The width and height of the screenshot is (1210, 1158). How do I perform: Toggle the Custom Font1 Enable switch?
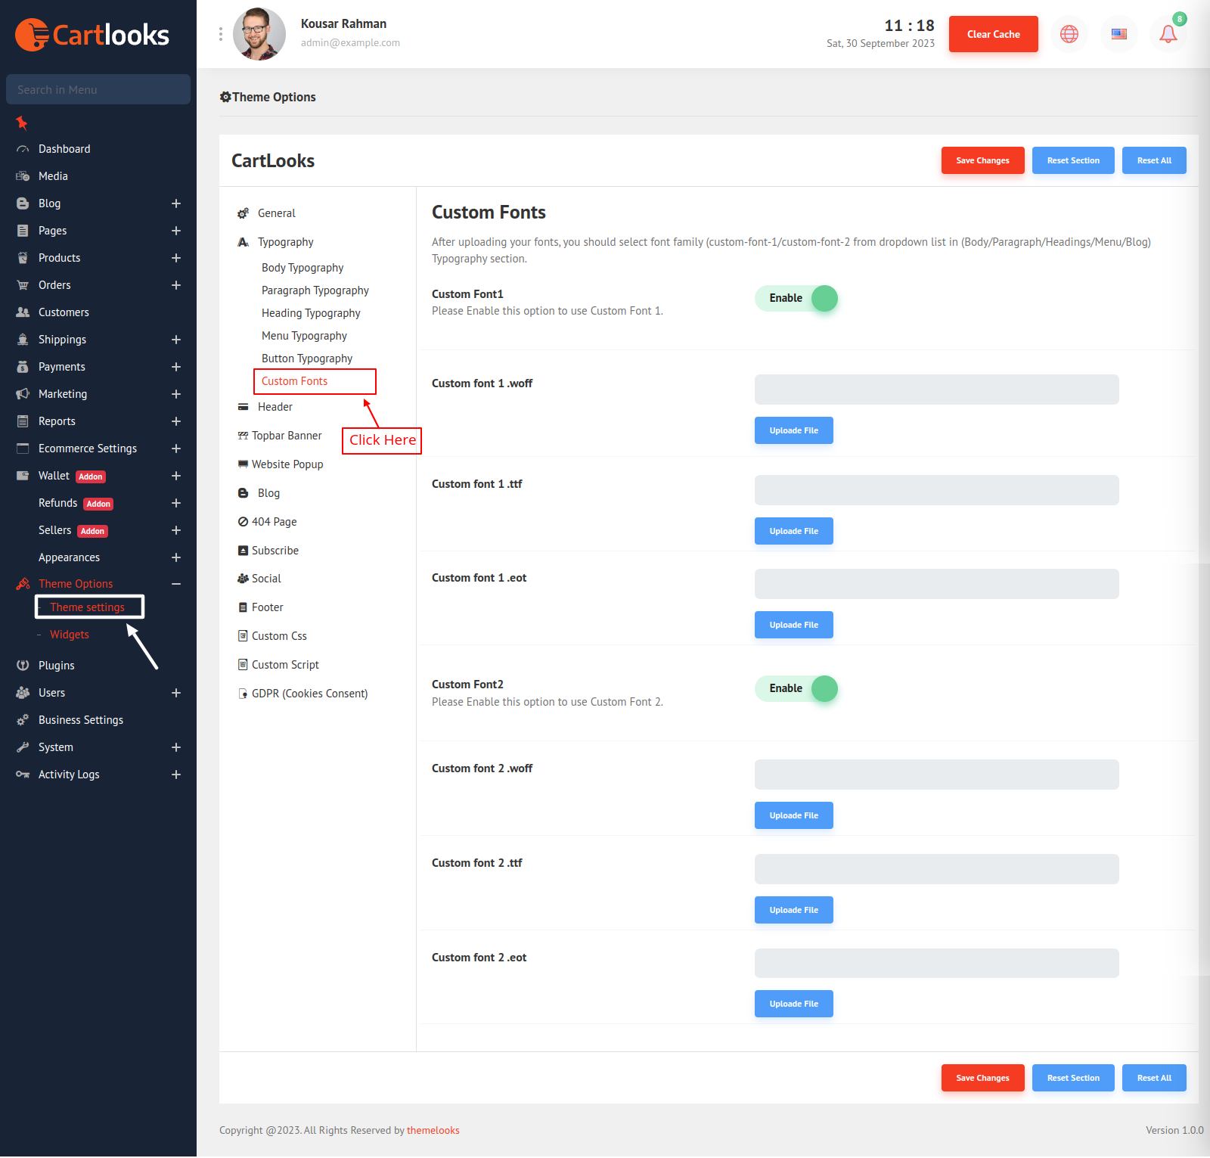(796, 299)
